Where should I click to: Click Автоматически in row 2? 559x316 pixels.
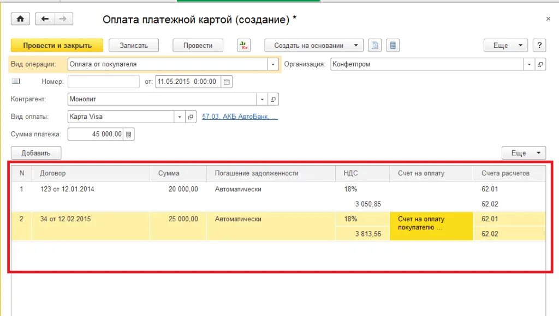tap(238, 219)
